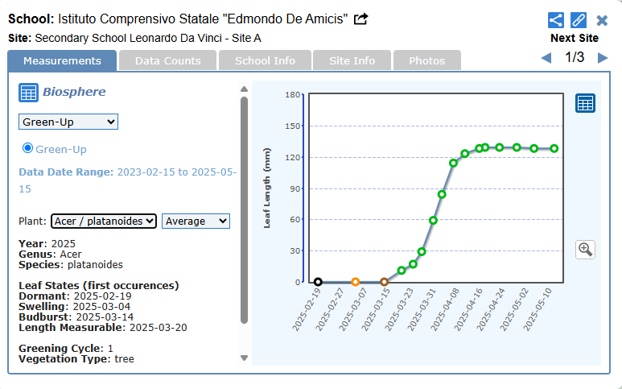Click the magnifier zoom-in icon
Screen dimensions: 622x389
pyautogui.click(x=585, y=250)
